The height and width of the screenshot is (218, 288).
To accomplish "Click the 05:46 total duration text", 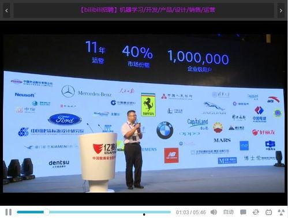I will point(199,212).
